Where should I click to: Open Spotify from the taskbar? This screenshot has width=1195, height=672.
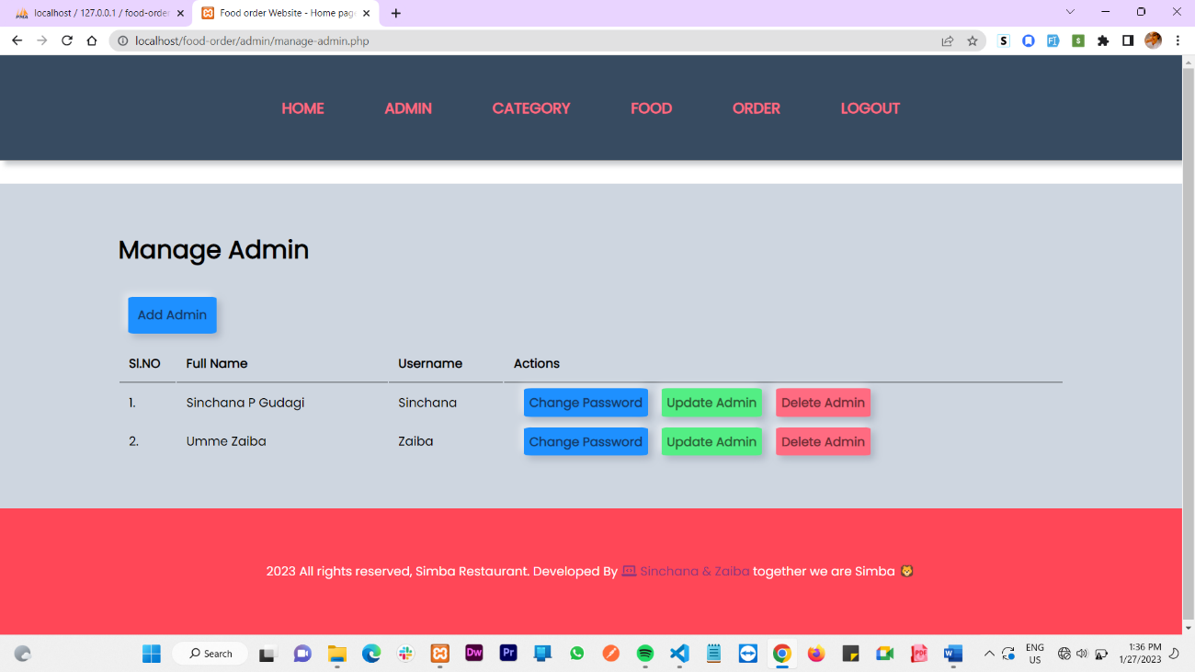pos(644,653)
